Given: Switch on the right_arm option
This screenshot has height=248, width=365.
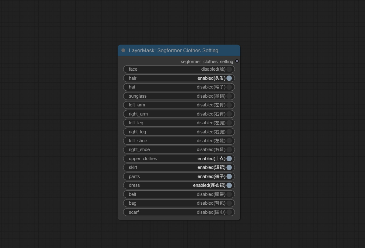Looking at the screenshot, I should click(229, 114).
